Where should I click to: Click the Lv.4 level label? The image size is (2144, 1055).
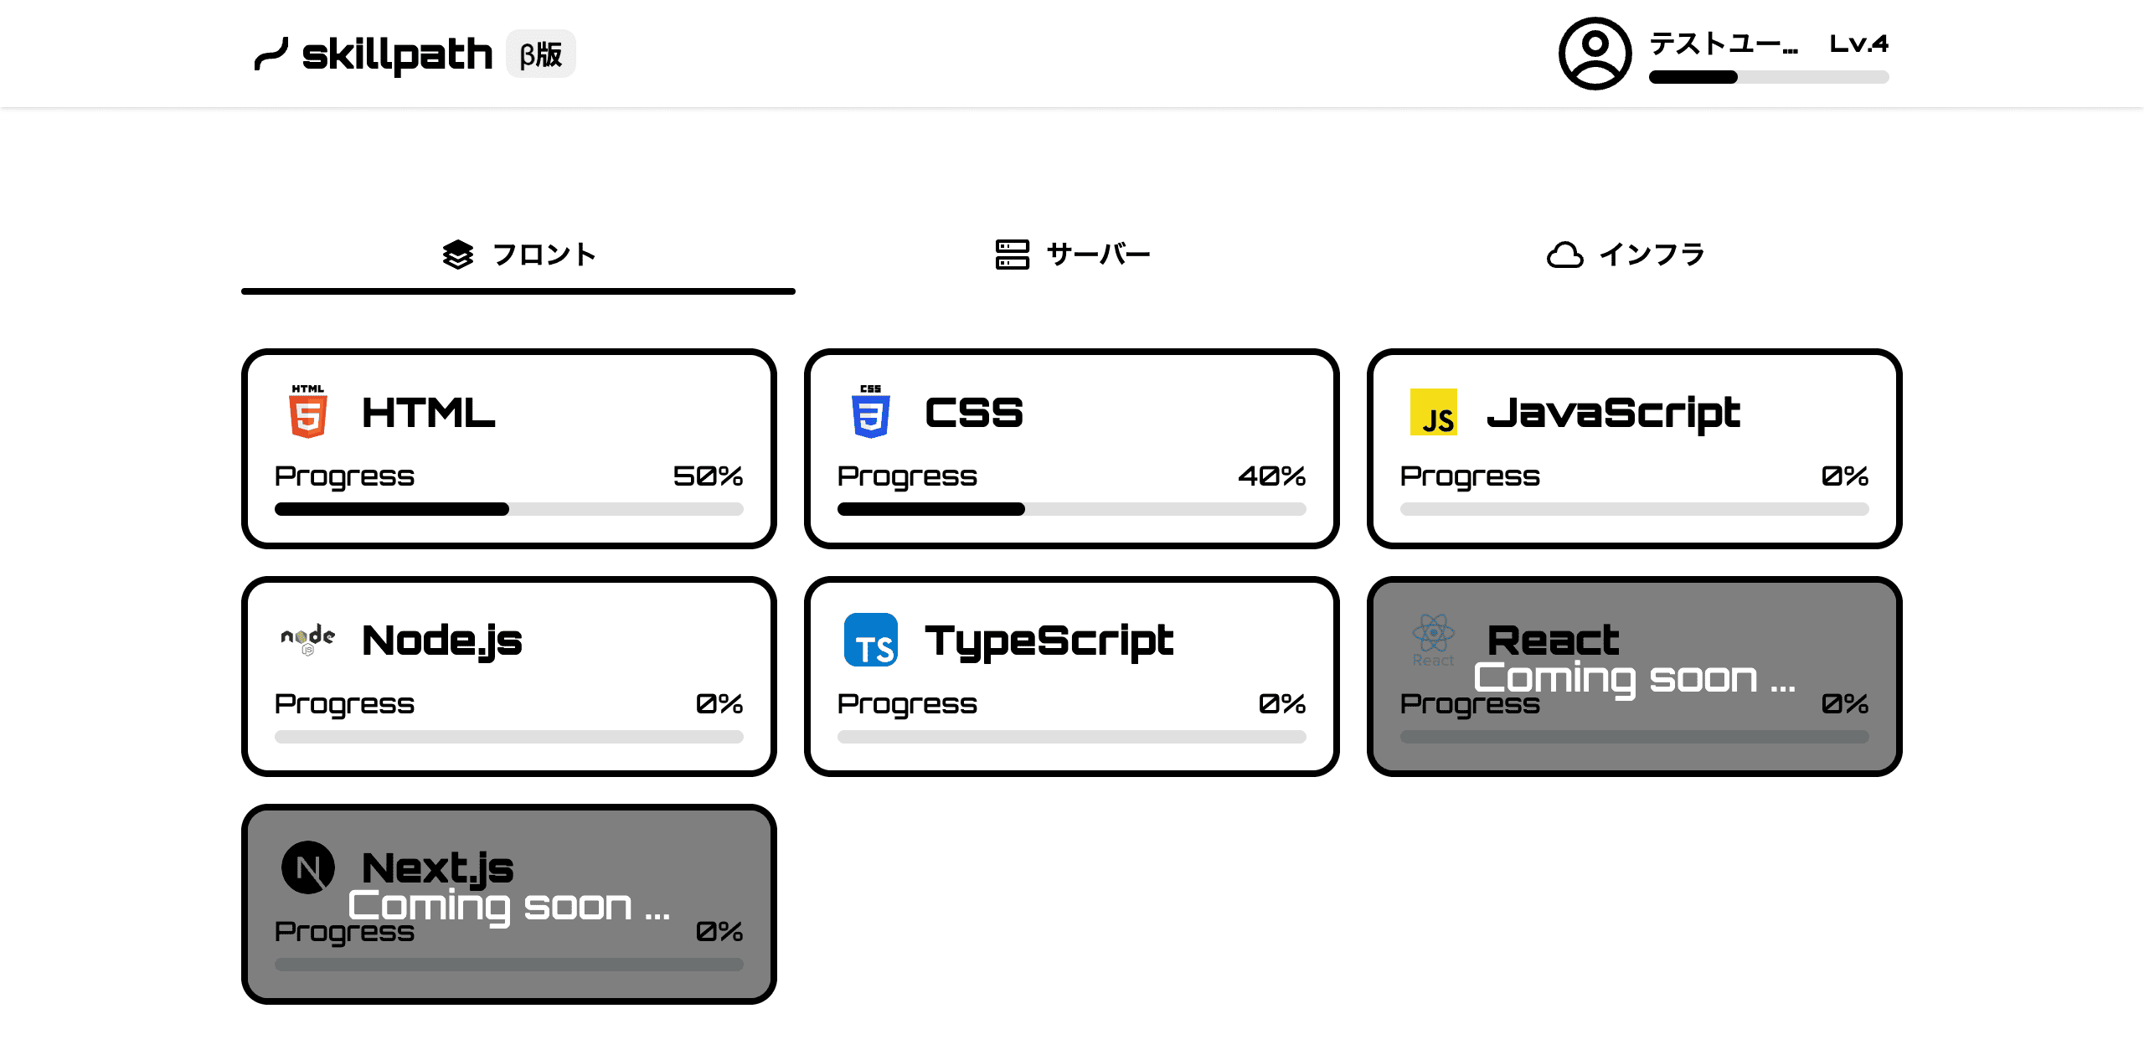coord(1858,44)
